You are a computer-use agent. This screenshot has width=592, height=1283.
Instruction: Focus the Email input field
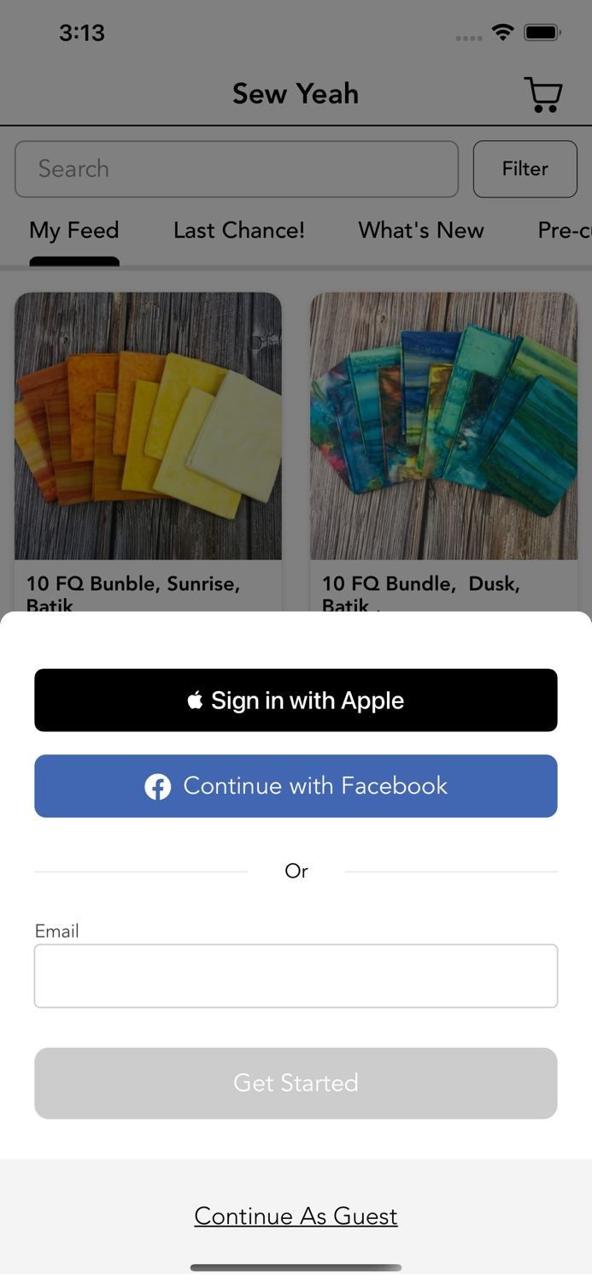coord(296,976)
